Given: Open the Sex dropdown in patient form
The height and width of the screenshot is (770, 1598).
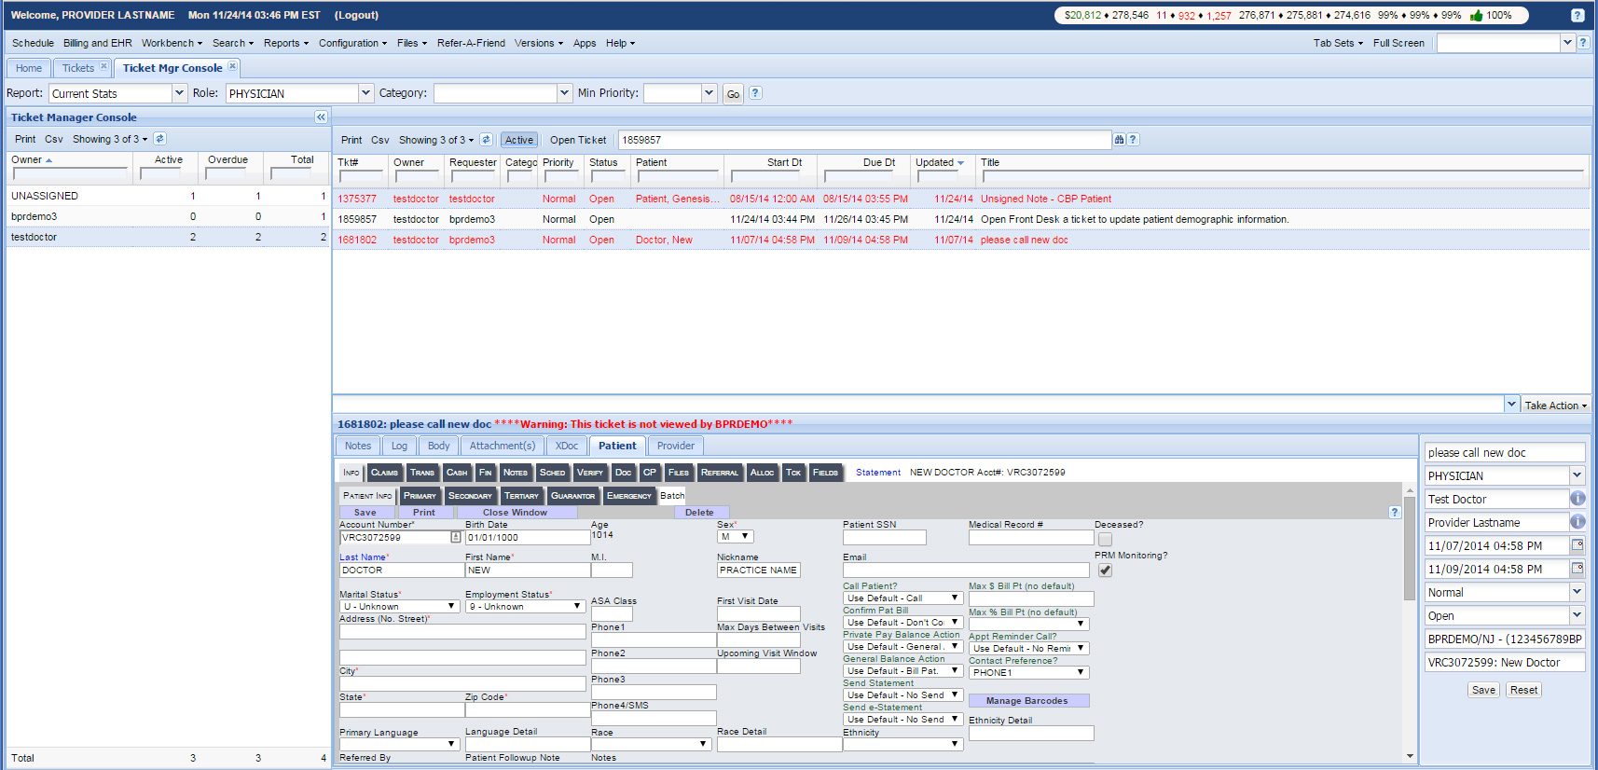Looking at the screenshot, I should [x=736, y=537].
